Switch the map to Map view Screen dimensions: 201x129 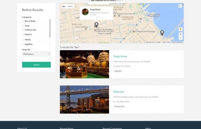click(64, 6)
